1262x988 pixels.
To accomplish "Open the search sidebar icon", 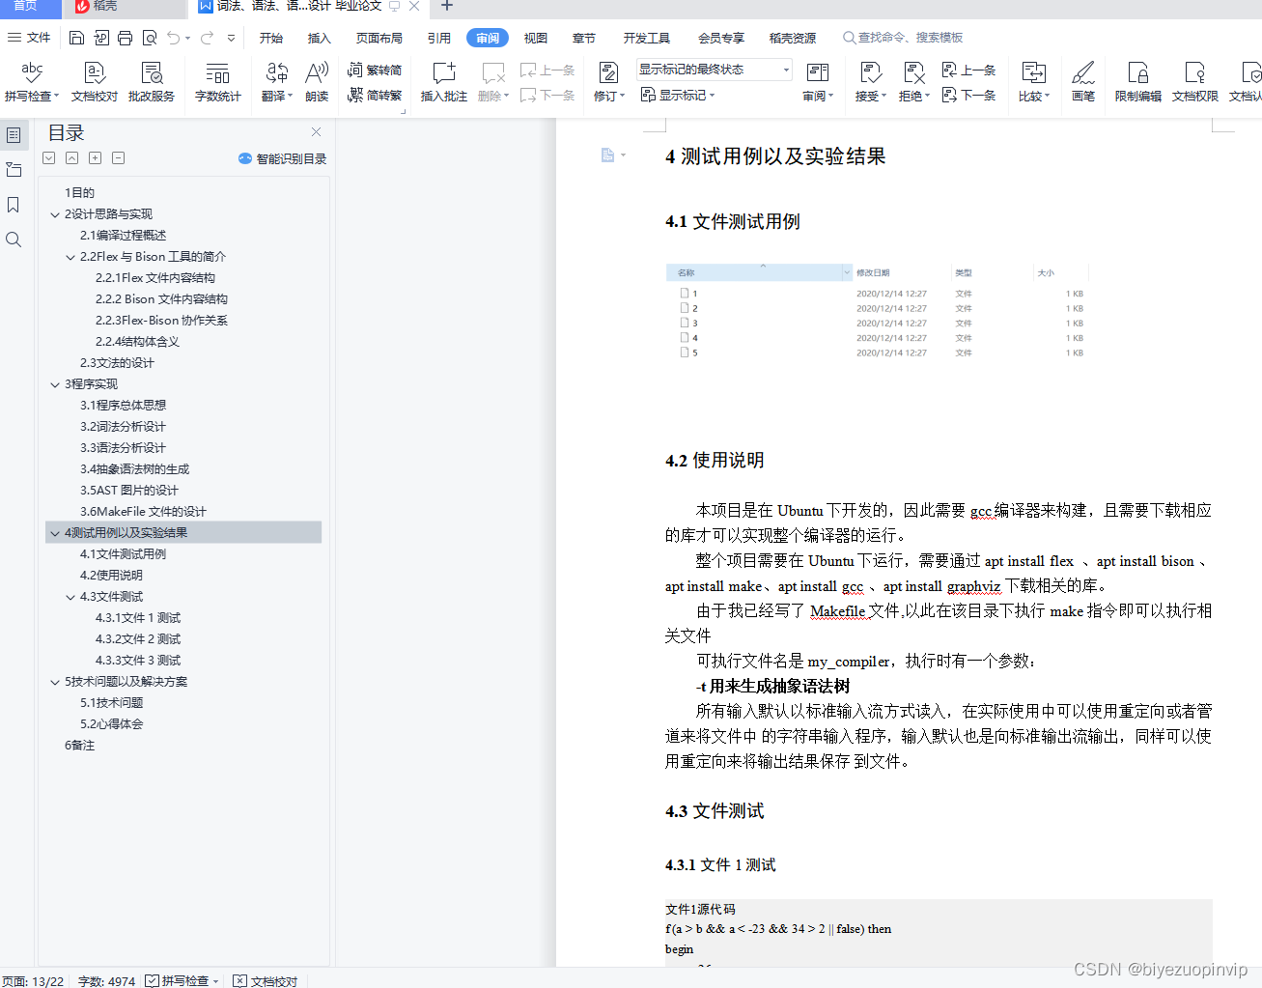I will tap(14, 240).
